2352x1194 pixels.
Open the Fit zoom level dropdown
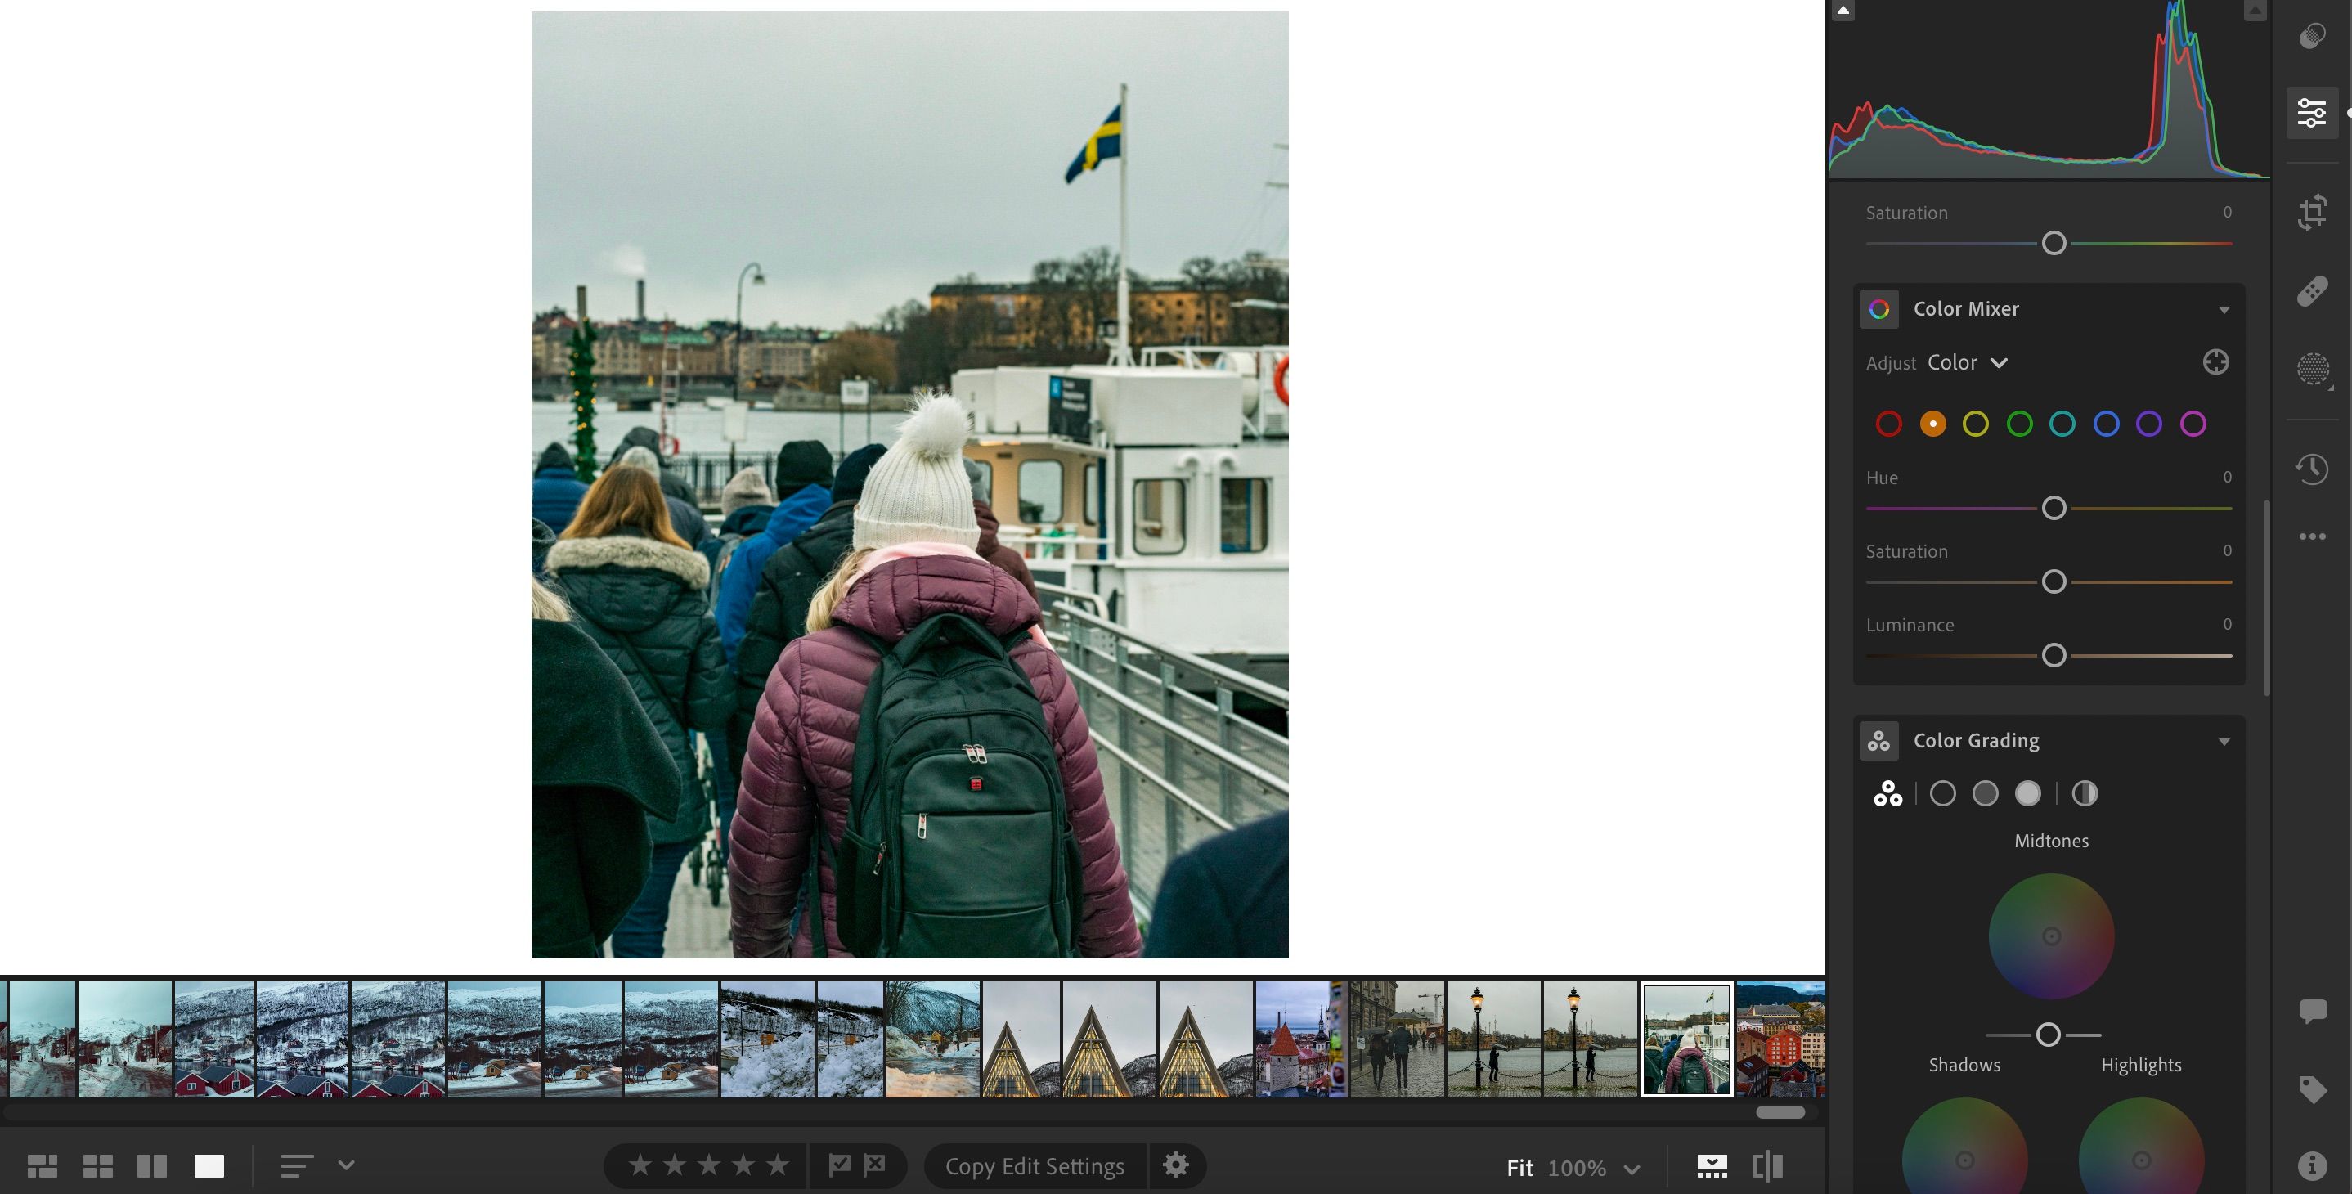[x=1632, y=1168]
